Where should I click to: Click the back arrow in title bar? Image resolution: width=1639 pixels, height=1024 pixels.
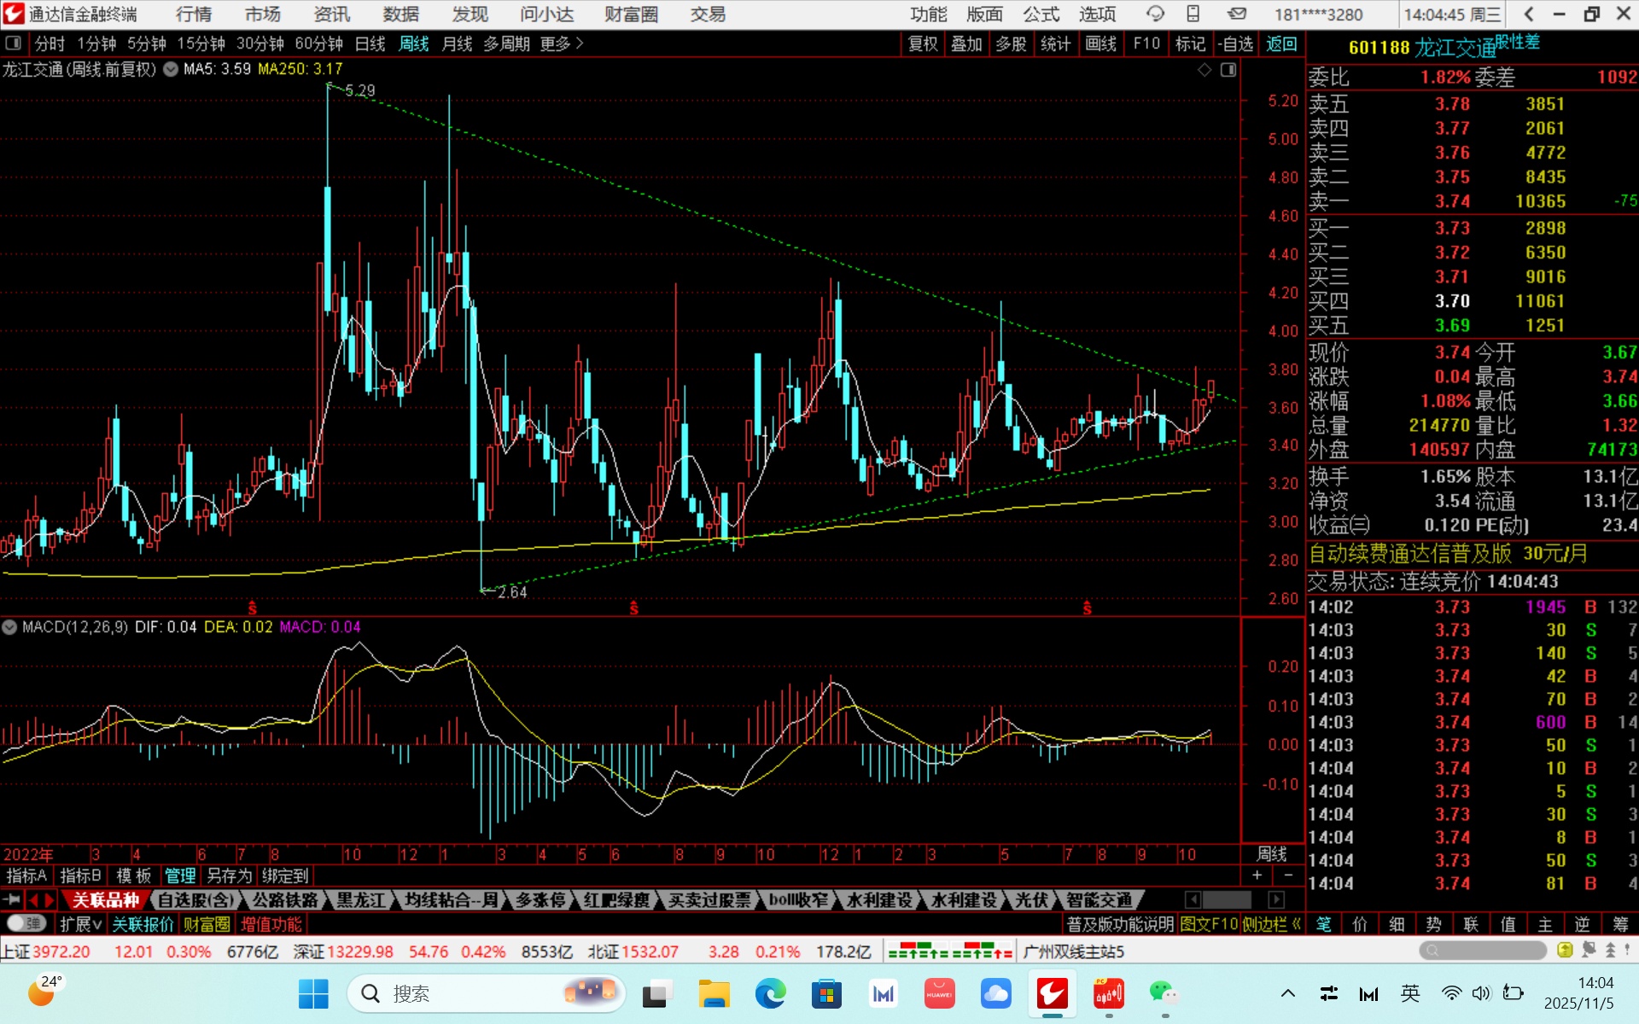click(x=1529, y=15)
